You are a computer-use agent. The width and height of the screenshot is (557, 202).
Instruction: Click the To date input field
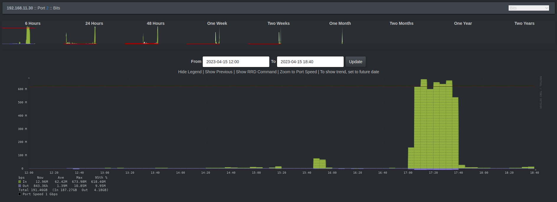coord(310,62)
